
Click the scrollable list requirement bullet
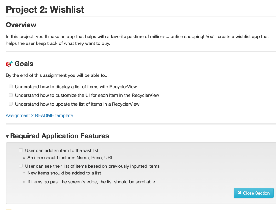coord(91,182)
